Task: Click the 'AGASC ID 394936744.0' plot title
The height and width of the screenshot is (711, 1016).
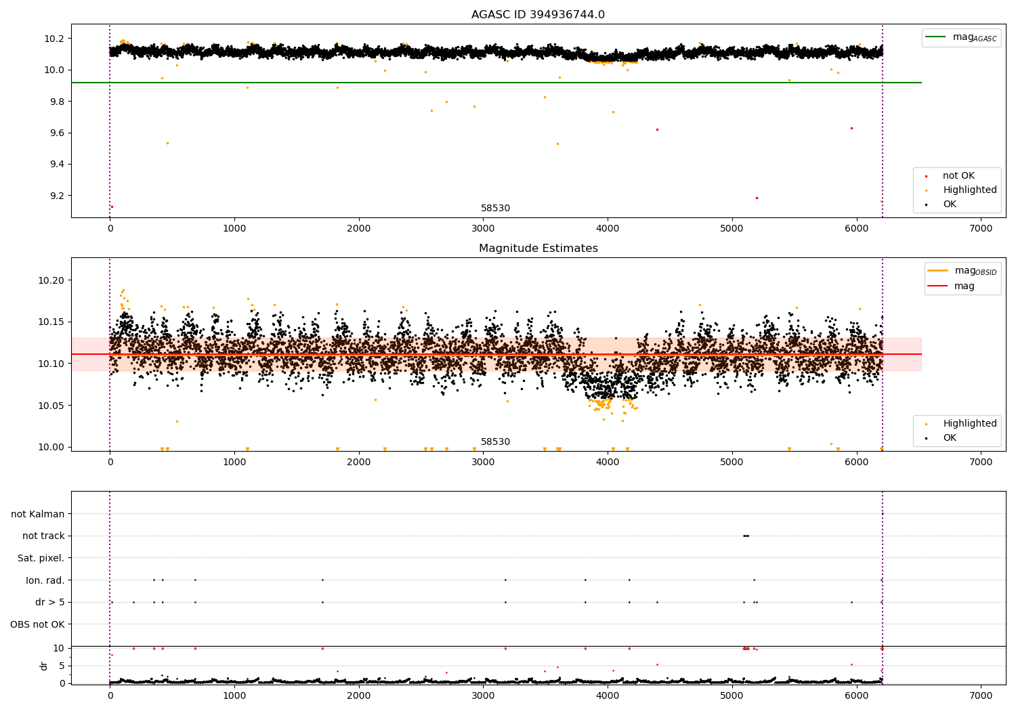Action: click(x=538, y=15)
